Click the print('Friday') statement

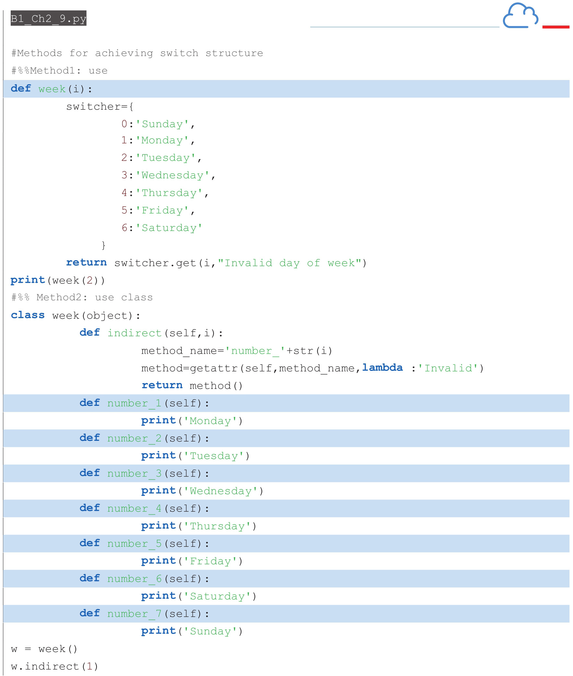pos(192,561)
